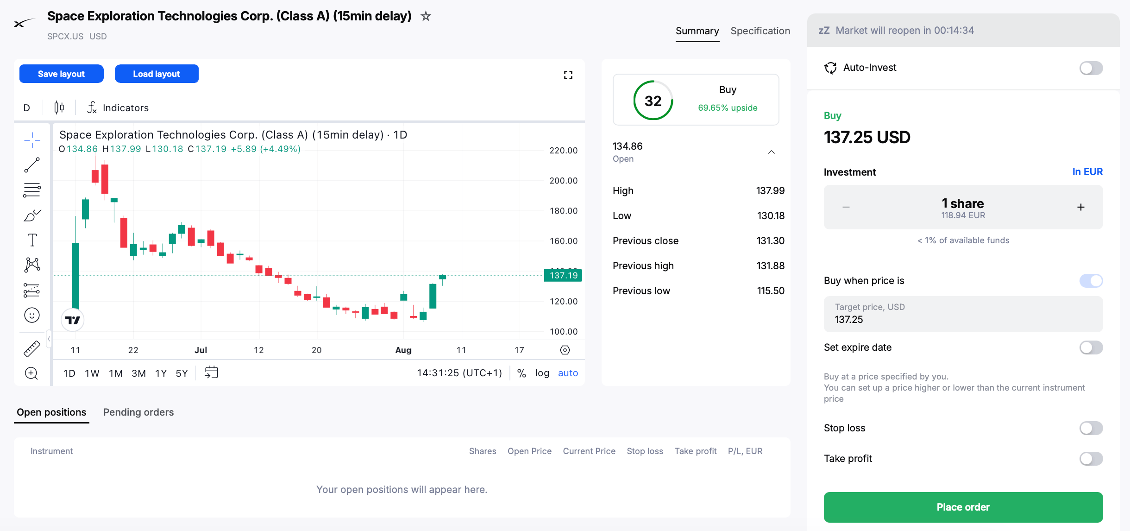Open fullscreen chart mode
This screenshot has width=1130, height=531.
568,75
